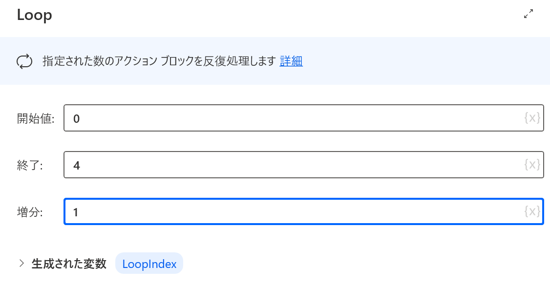Click the 開始値 label

(x=35, y=118)
